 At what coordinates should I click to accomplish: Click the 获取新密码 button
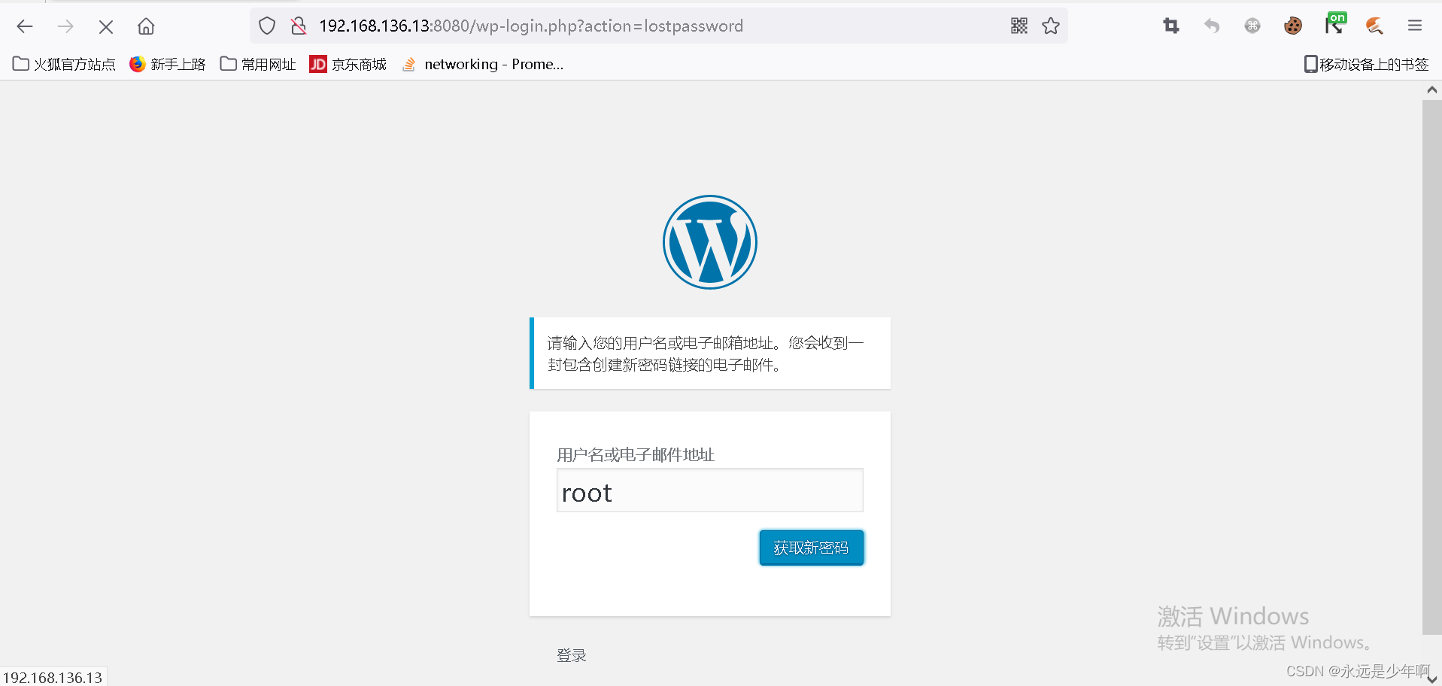812,548
